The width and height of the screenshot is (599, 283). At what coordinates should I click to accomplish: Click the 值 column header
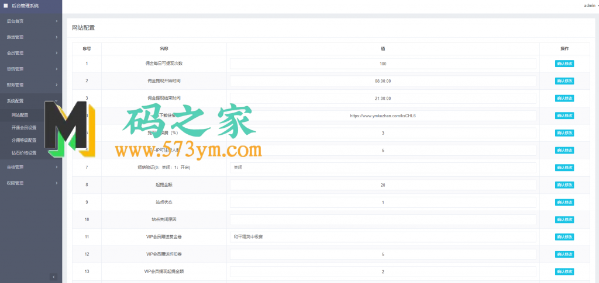coord(383,49)
